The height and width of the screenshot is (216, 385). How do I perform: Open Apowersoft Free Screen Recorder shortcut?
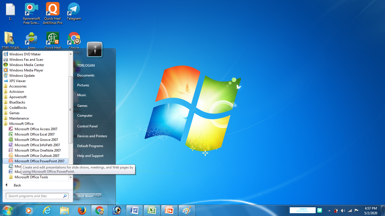point(32,13)
